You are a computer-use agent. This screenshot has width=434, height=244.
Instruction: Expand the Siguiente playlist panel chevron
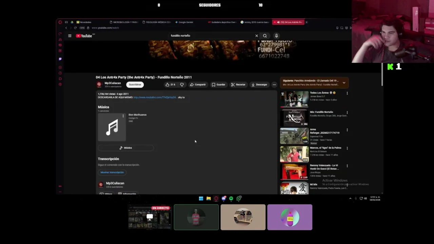pyautogui.click(x=344, y=82)
